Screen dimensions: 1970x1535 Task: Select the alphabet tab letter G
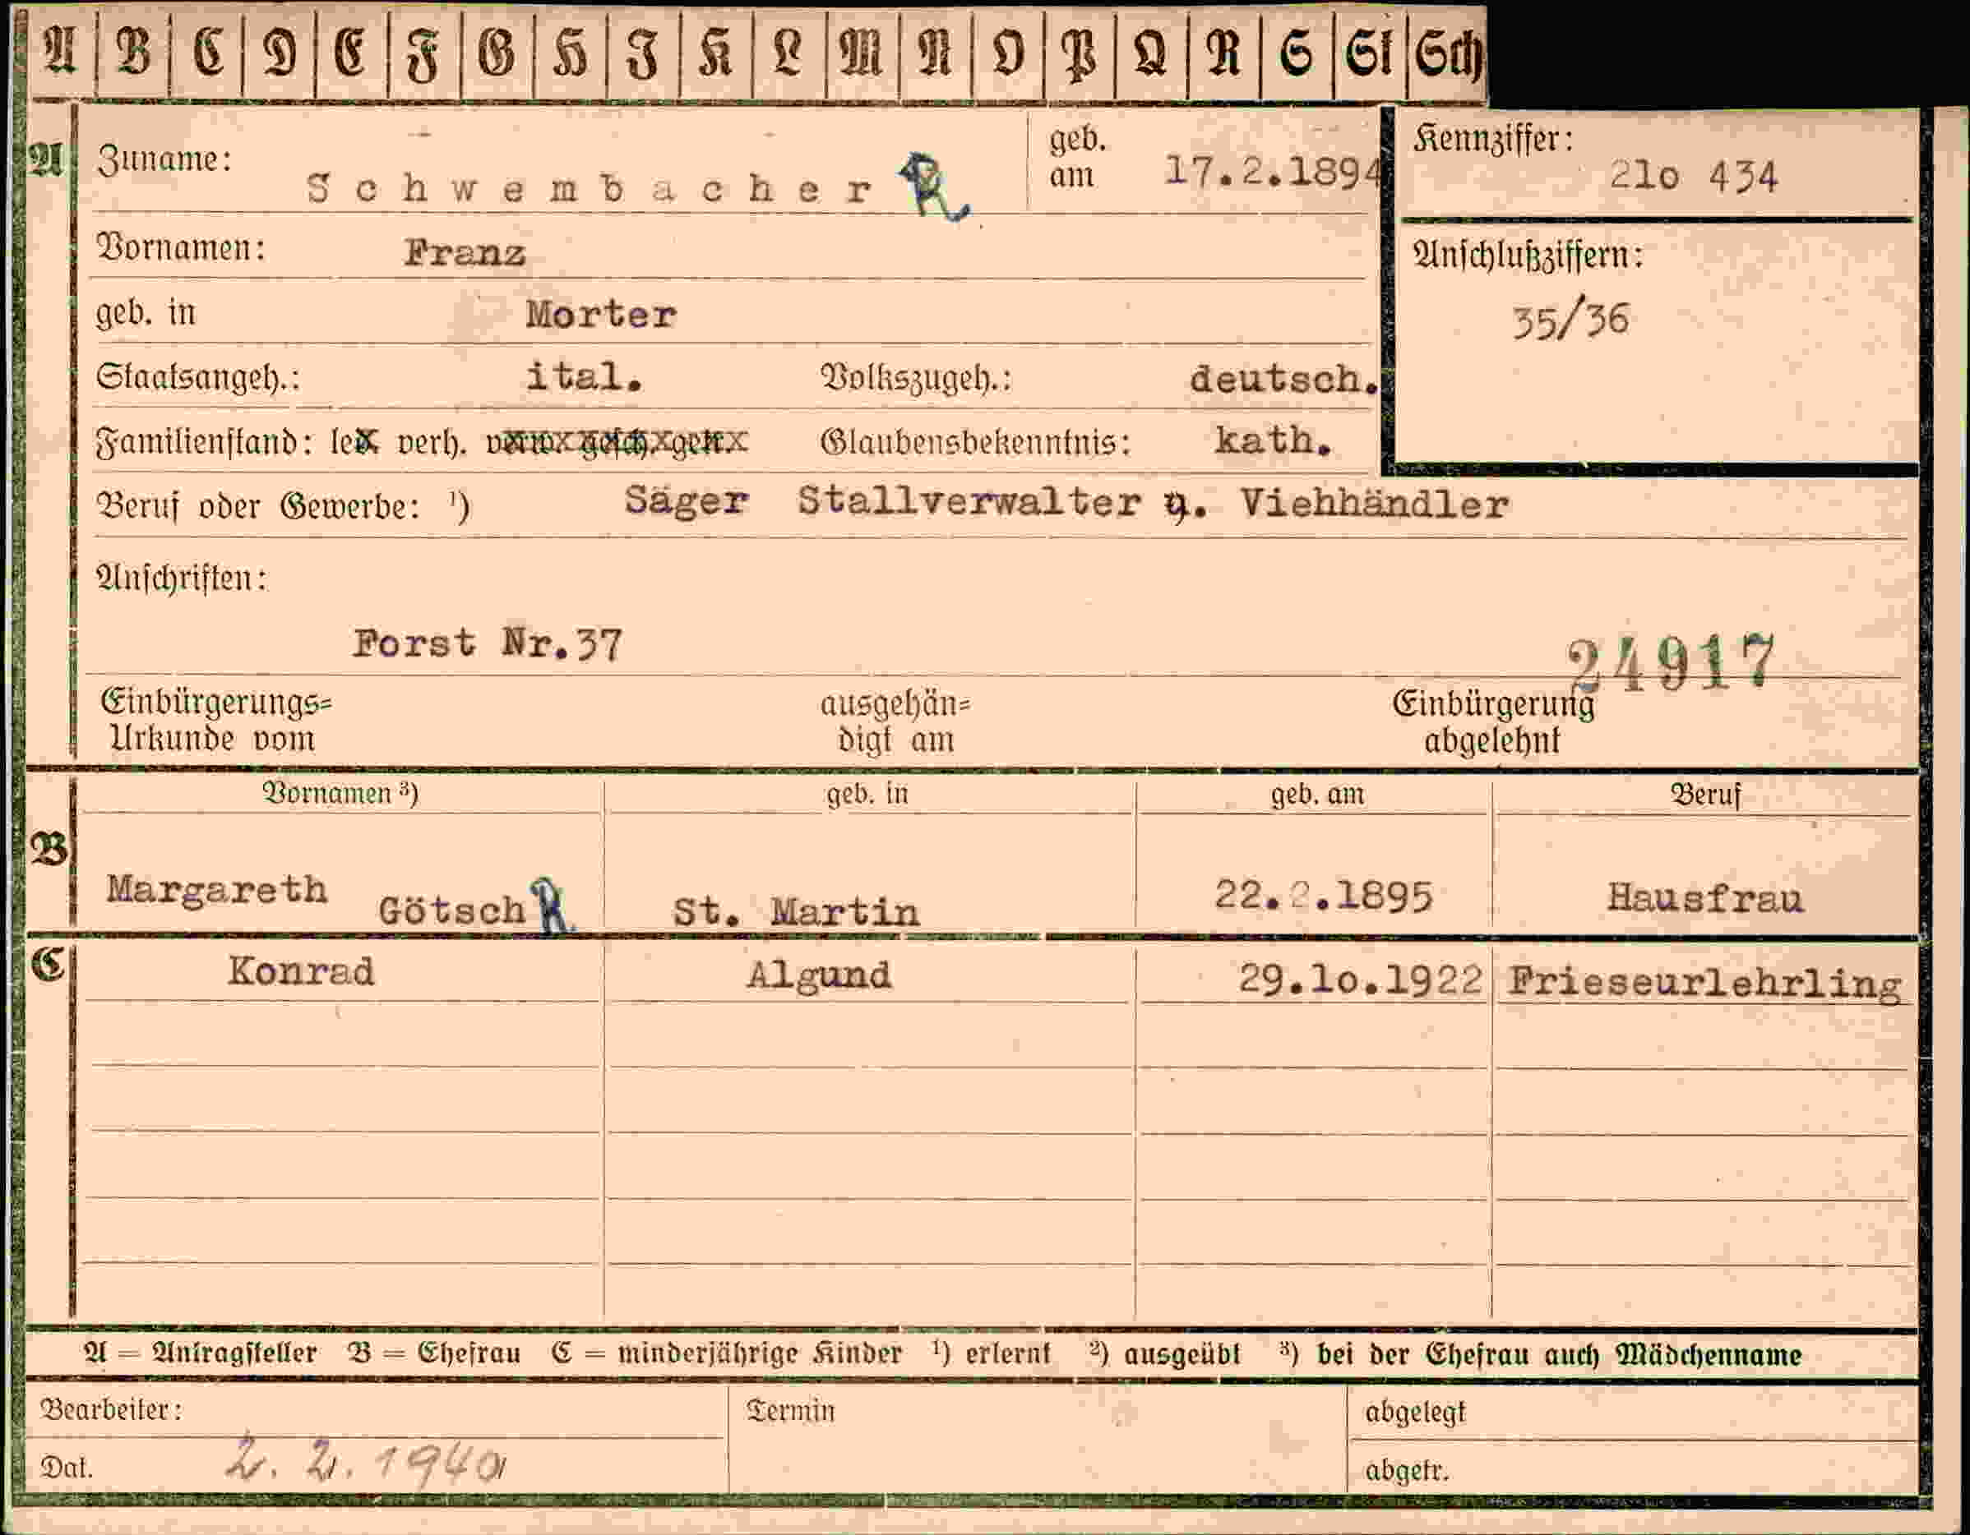(497, 53)
